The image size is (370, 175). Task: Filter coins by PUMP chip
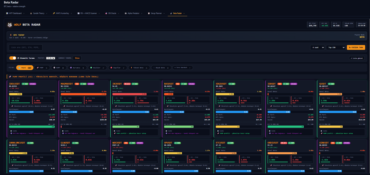(42, 68)
